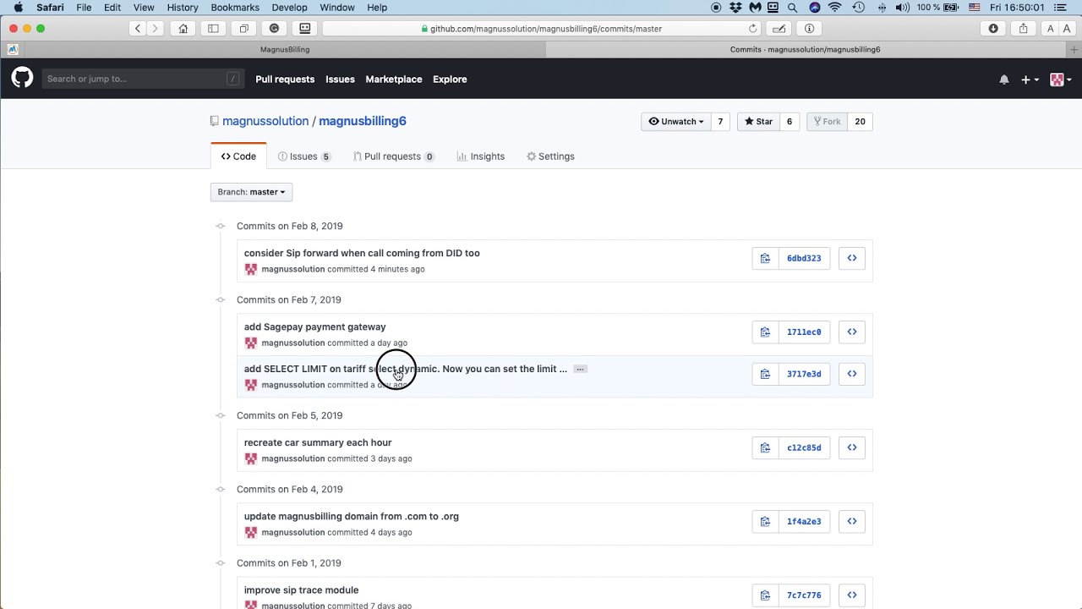This screenshot has height=609, width=1082.
Task: Copy full SHA for commit c12c85d
Action: point(765,447)
